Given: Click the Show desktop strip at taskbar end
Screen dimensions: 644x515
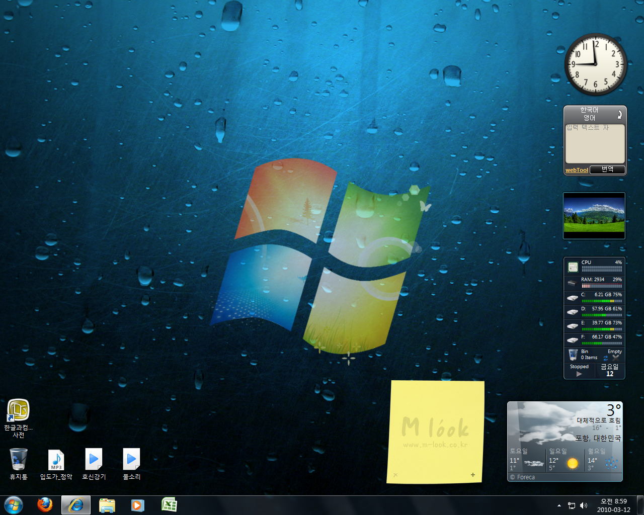Looking at the screenshot, I should coord(640,505).
